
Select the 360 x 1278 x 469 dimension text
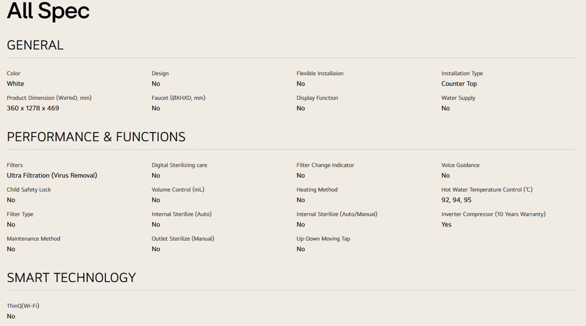click(33, 108)
